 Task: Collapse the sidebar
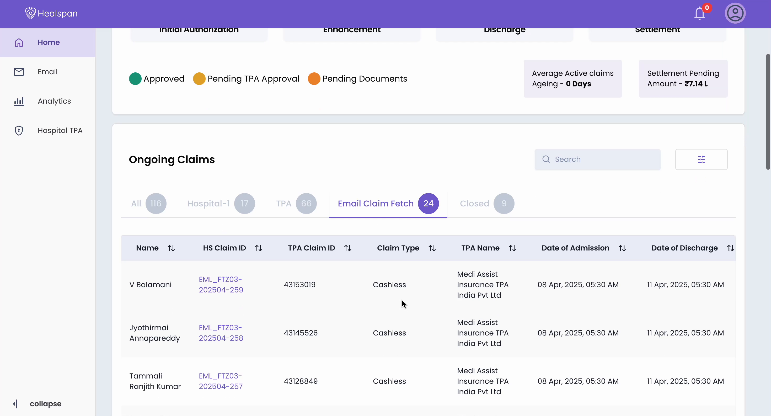[37, 403]
